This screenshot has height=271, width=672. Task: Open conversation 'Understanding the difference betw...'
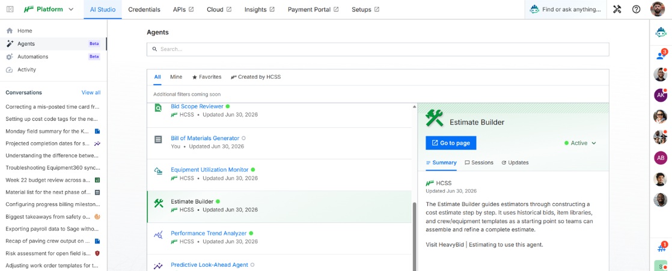pyautogui.click(x=53, y=156)
